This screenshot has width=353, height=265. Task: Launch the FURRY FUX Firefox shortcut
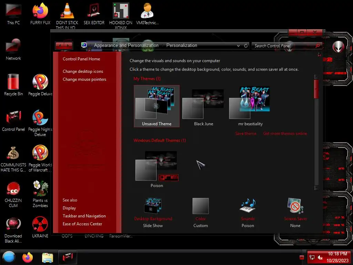40,14
